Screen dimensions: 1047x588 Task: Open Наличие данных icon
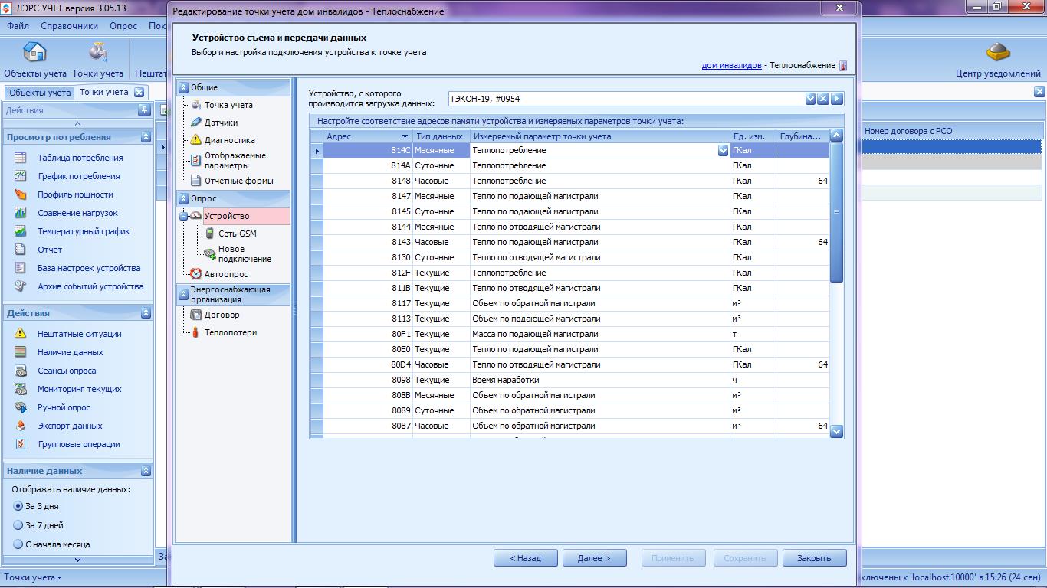click(x=21, y=352)
